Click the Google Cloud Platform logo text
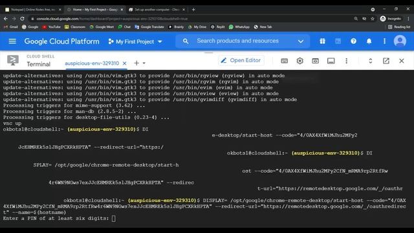 62,41
